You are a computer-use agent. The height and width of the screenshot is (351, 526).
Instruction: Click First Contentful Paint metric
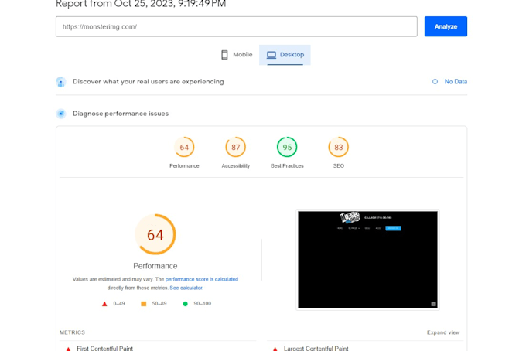104,349
